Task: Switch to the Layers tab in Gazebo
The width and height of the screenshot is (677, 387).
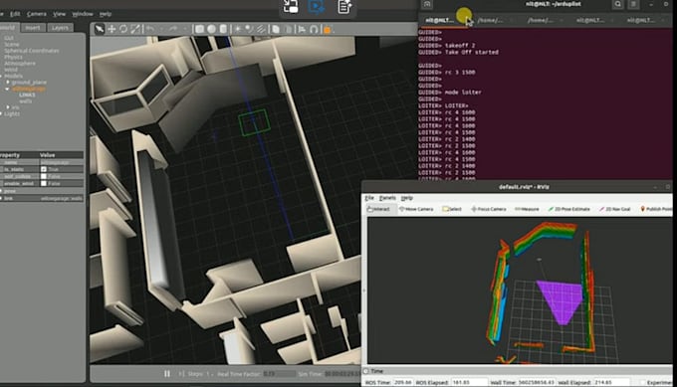Action: pyautogui.click(x=60, y=28)
